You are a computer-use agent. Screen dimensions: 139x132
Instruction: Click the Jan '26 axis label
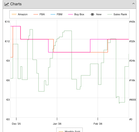(57, 124)
